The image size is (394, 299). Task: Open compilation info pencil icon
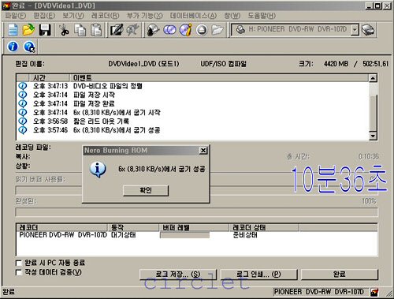pos(117,30)
